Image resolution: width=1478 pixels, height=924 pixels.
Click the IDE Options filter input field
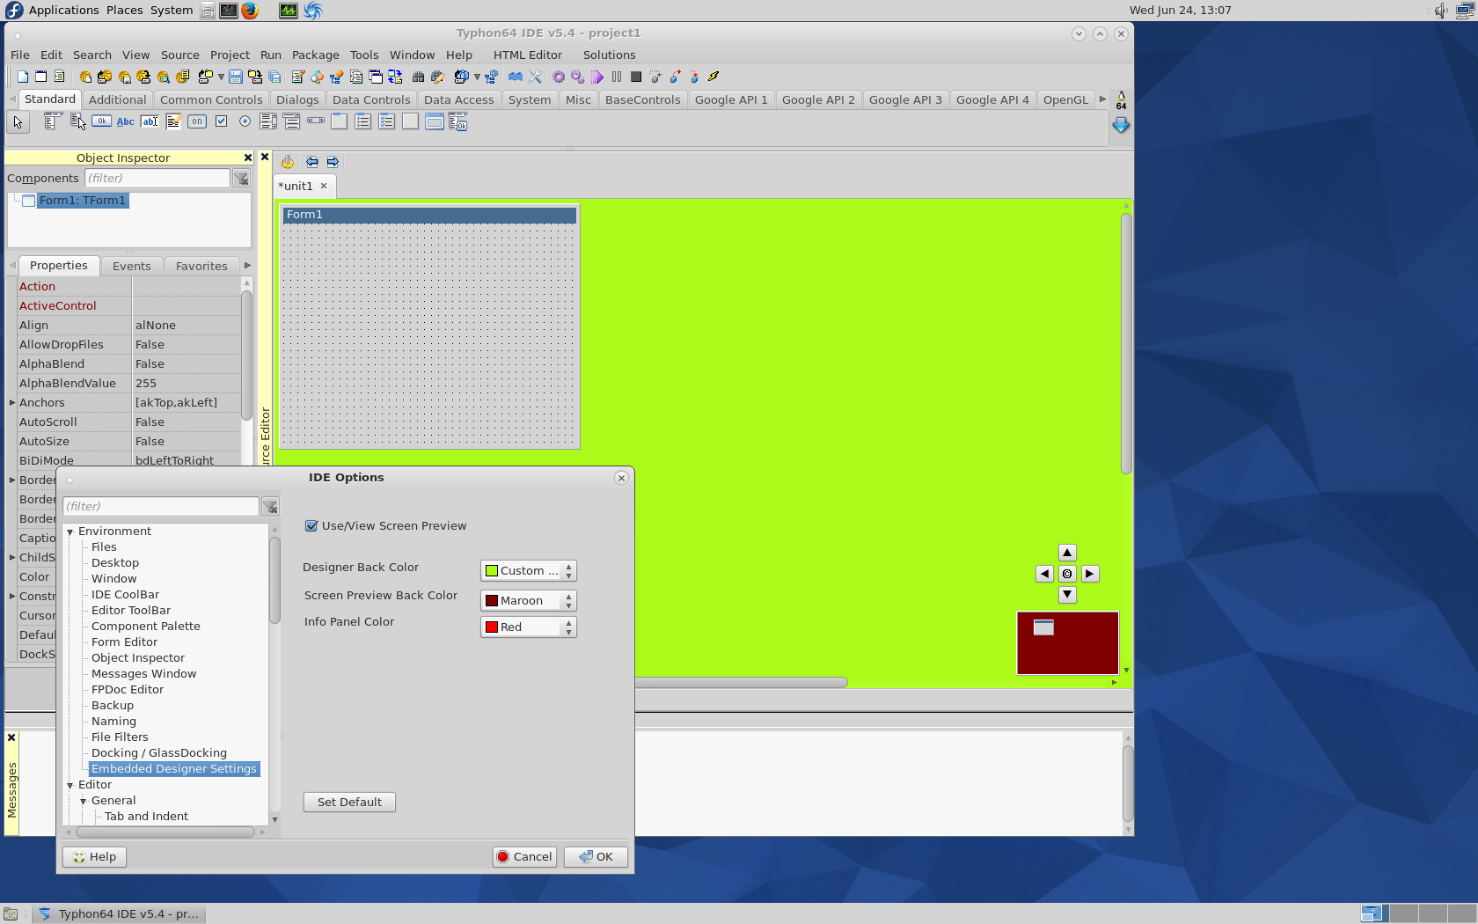(x=161, y=506)
